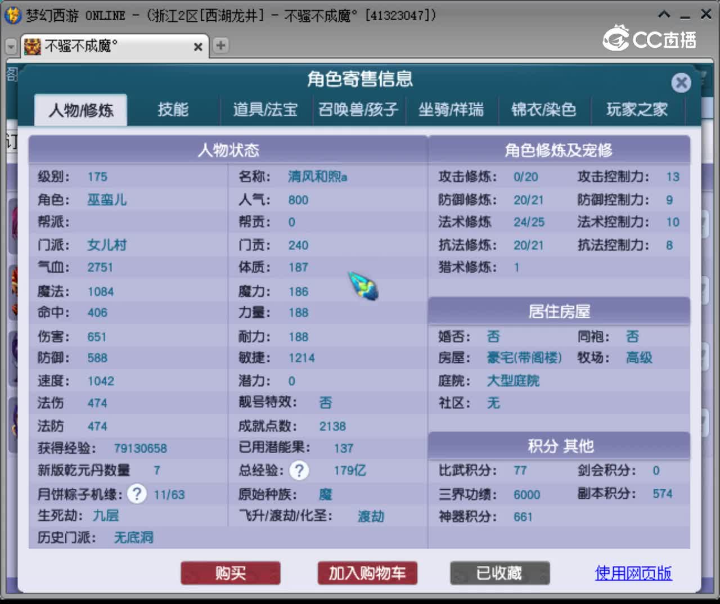This screenshot has height=604, width=720.
Task: Switch to the 道具/法宝 tab
Action: click(x=265, y=109)
